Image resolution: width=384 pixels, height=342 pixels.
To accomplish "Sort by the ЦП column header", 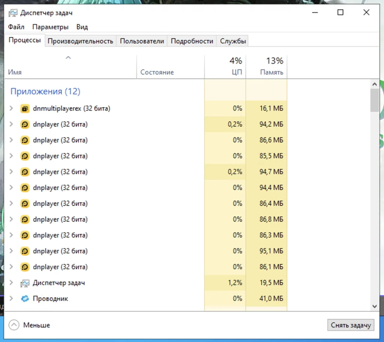I will click(x=225, y=67).
